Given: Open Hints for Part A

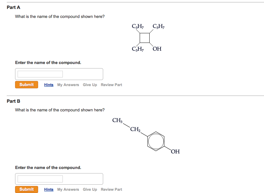Looking at the screenshot, I should tap(48, 84).
